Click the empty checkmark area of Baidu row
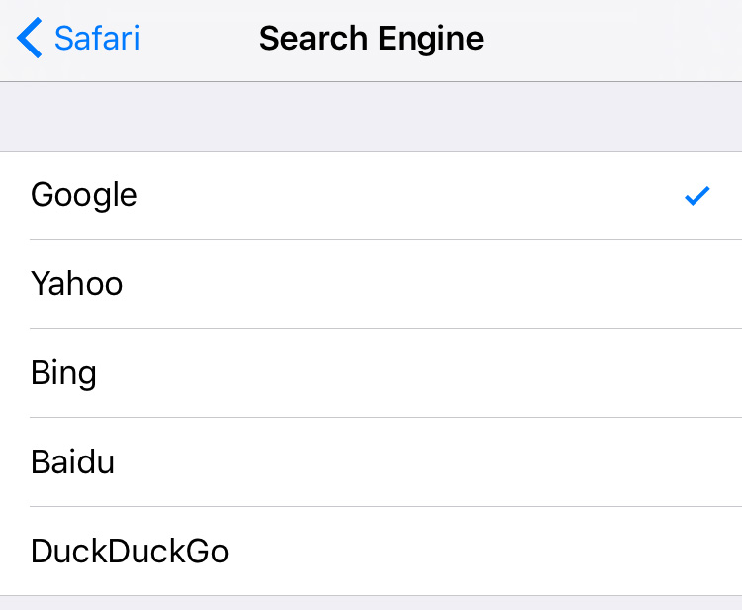The height and width of the screenshot is (610, 742). click(697, 462)
